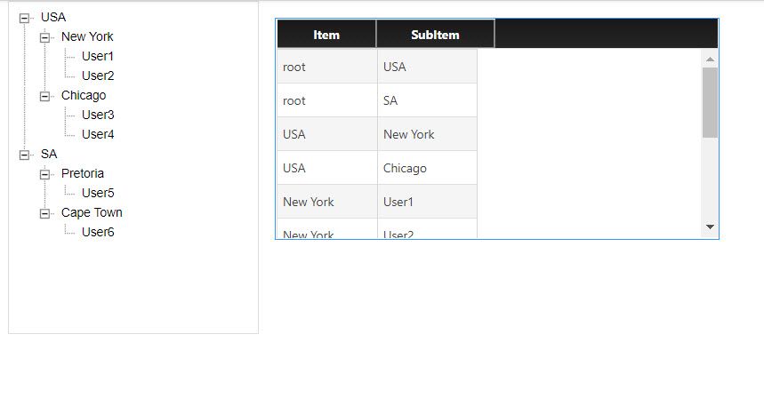Select User2 in the tree

[x=98, y=76]
